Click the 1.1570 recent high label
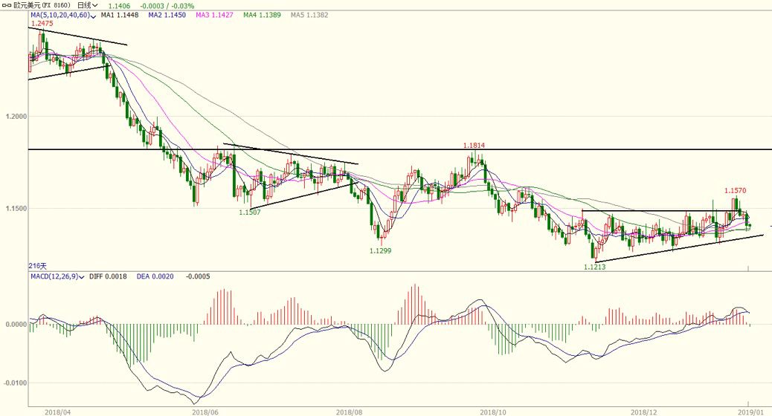Image resolution: width=772 pixels, height=416 pixels. pyautogui.click(x=735, y=191)
